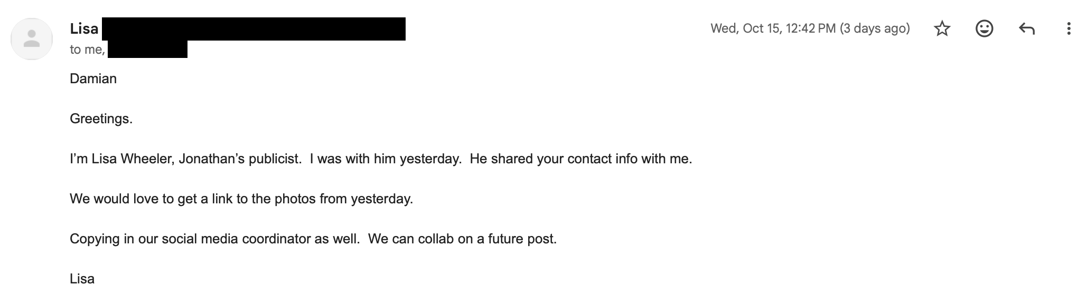
Task: Open the More options three-dot menu
Action: coord(1068,28)
